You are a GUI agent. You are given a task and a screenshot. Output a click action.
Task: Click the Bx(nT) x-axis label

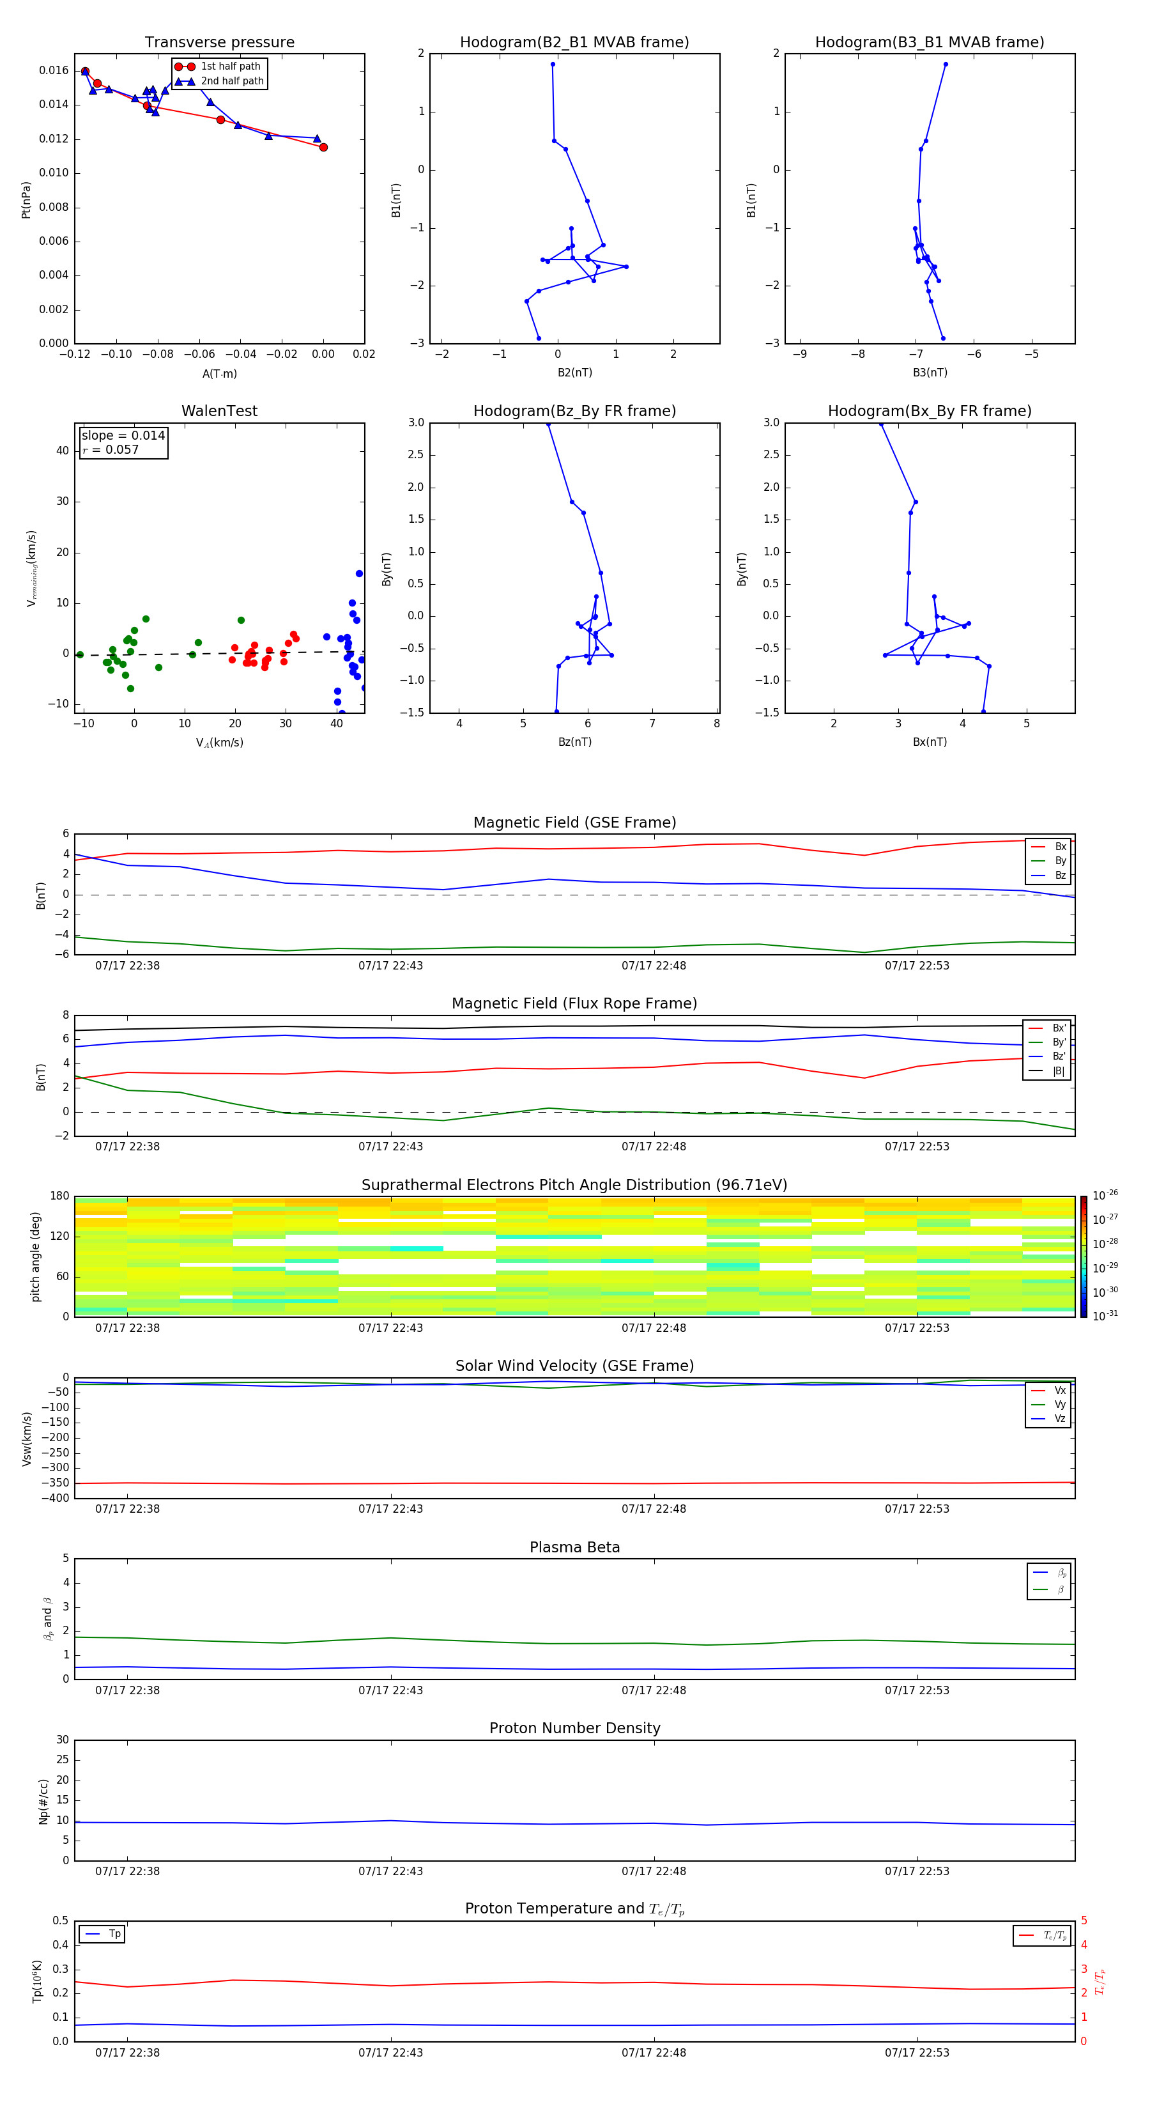point(930,742)
